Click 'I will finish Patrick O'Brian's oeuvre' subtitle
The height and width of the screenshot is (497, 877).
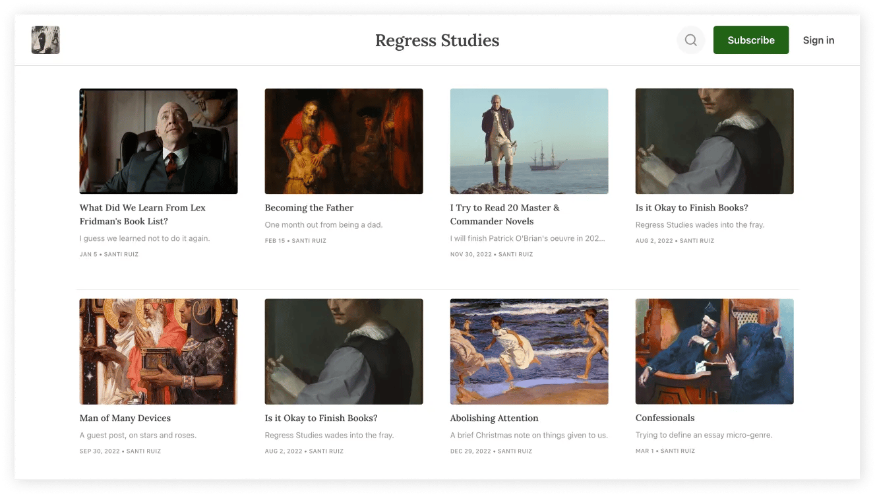tap(528, 238)
